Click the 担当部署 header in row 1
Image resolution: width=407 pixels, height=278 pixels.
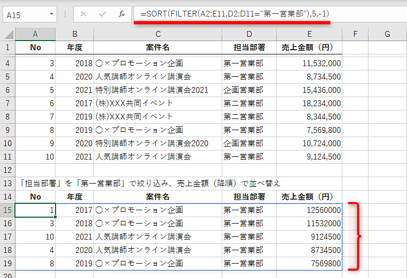pyautogui.click(x=249, y=47)
